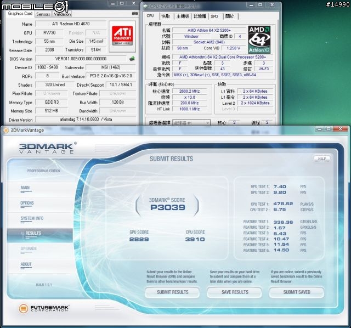Minimize the CPU-Z window
The height and width of the screenshot is (328, 351).
(x=251, y=5)
